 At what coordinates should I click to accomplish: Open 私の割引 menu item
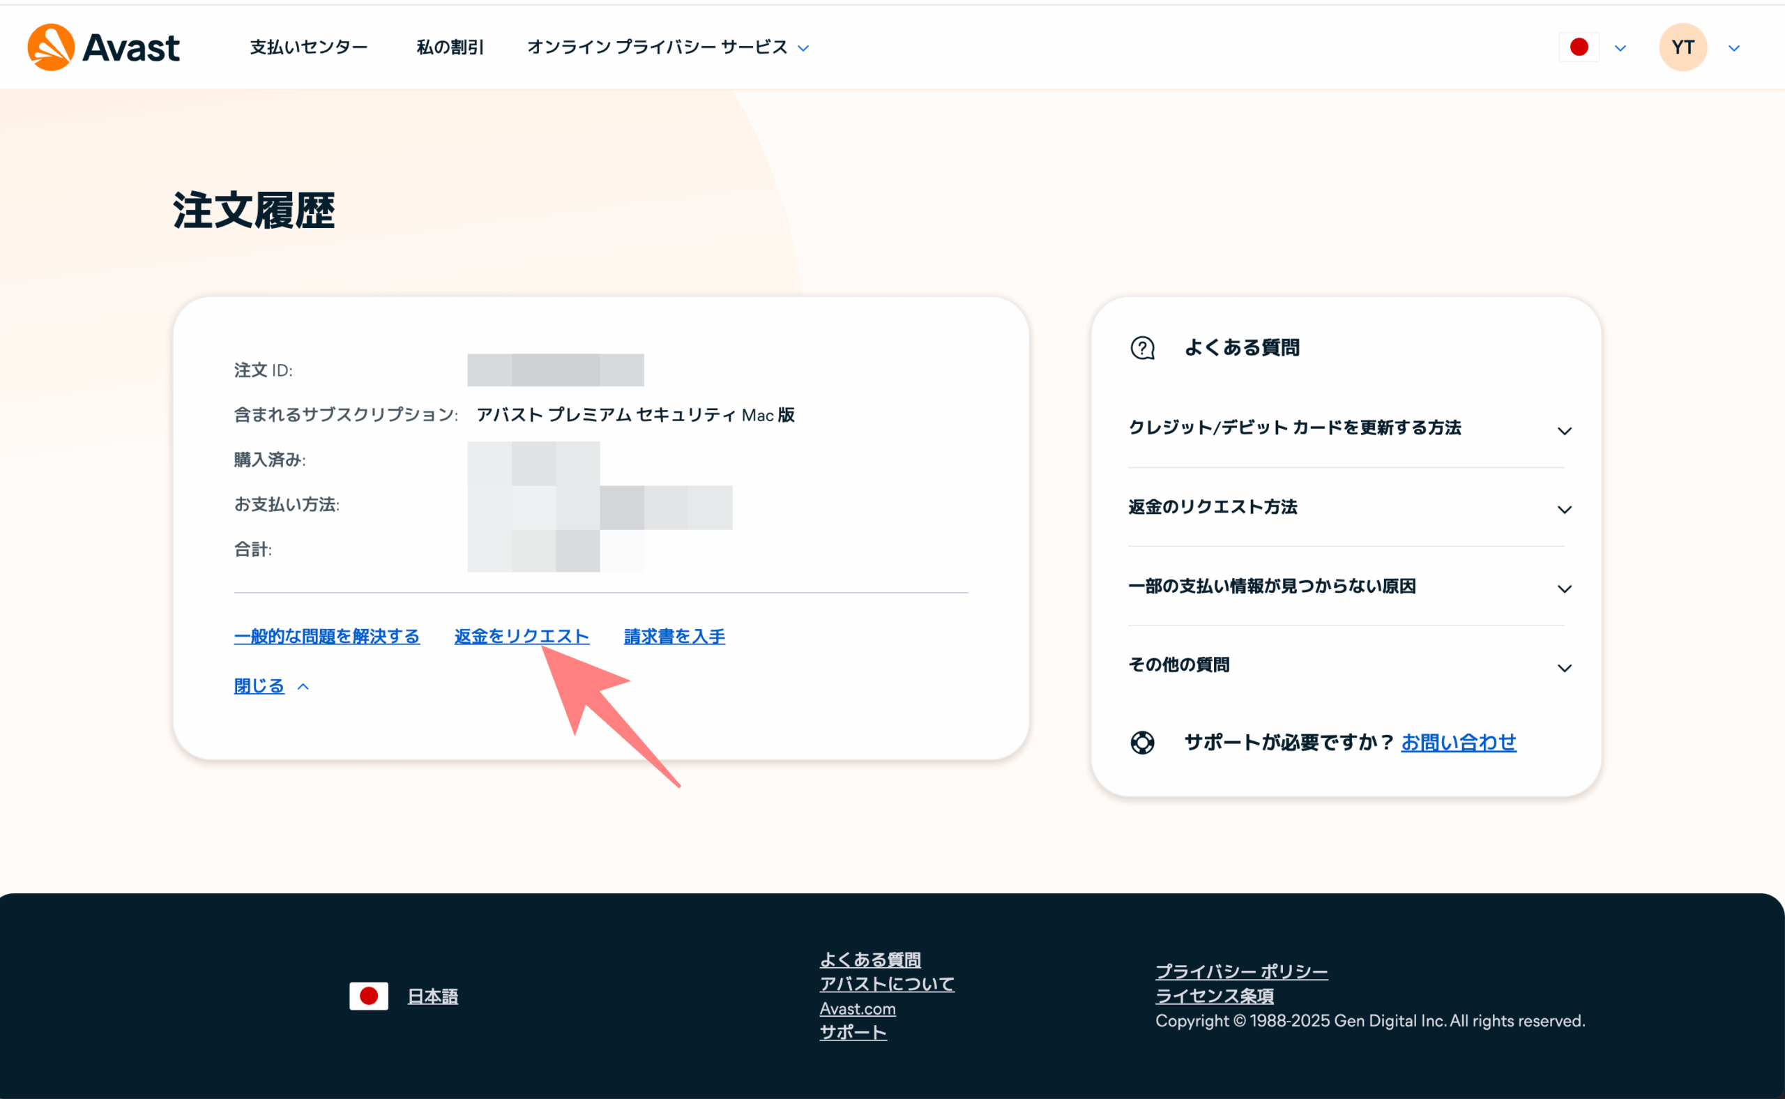coord(450,47)
